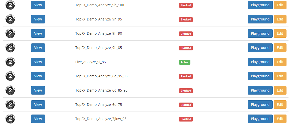
Task: Select the TopFX_Demo_Analyze_9h_90 name text
Action: tap(99, 33)
